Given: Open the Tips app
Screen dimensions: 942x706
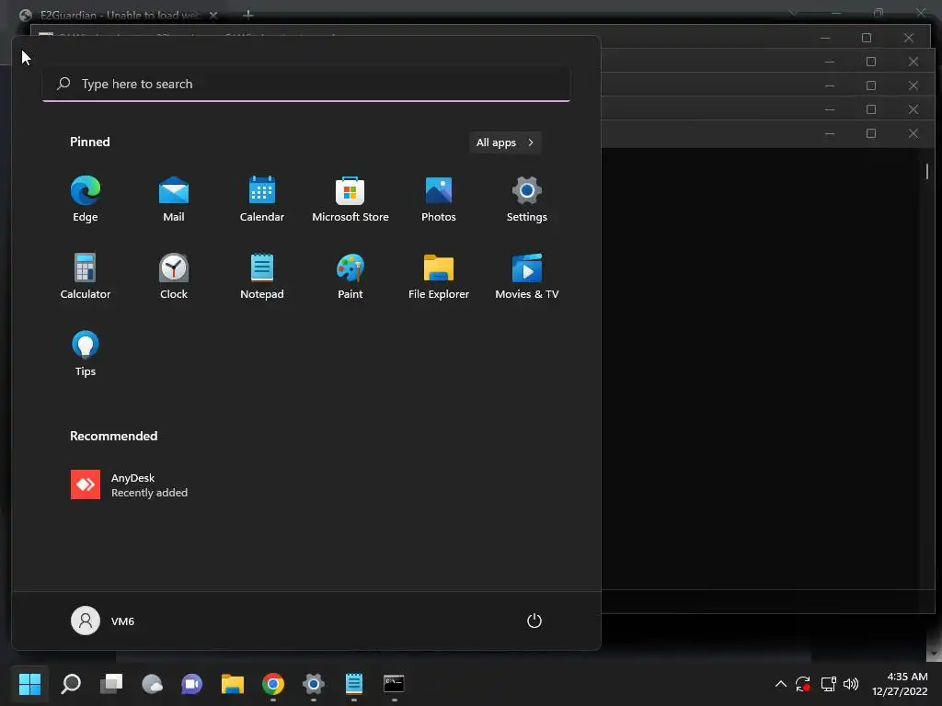Looking at the screenshot, I should pos(86,354).
